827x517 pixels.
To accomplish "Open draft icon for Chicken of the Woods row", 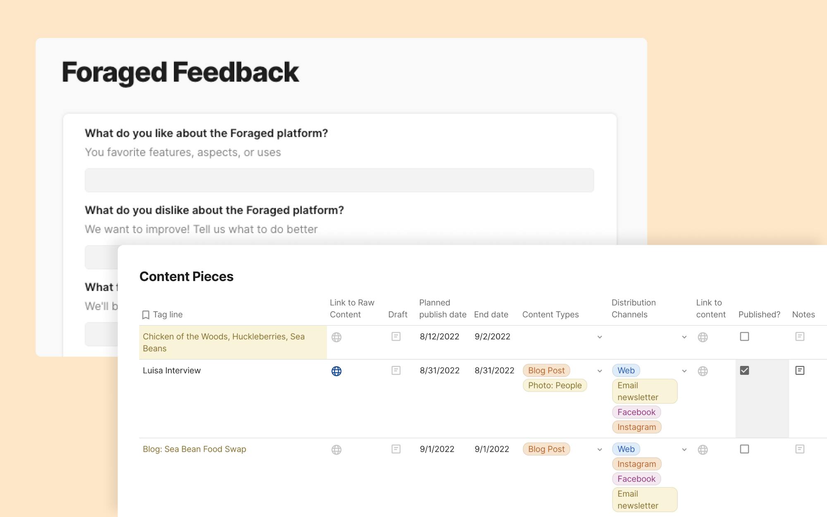I will tap(396, 337).
